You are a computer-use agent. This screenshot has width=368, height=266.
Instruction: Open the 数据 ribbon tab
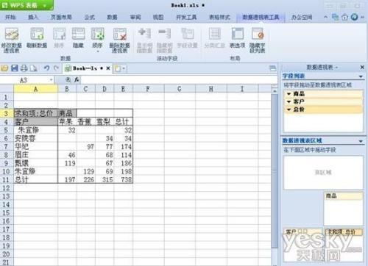(112, 17)
